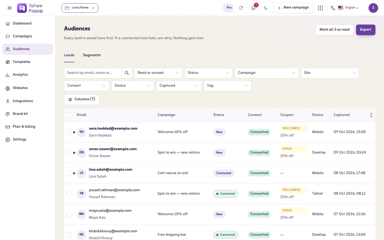Open the English language selector
Image resolution: width=384 pixels, height=240 pixels.
348,8
